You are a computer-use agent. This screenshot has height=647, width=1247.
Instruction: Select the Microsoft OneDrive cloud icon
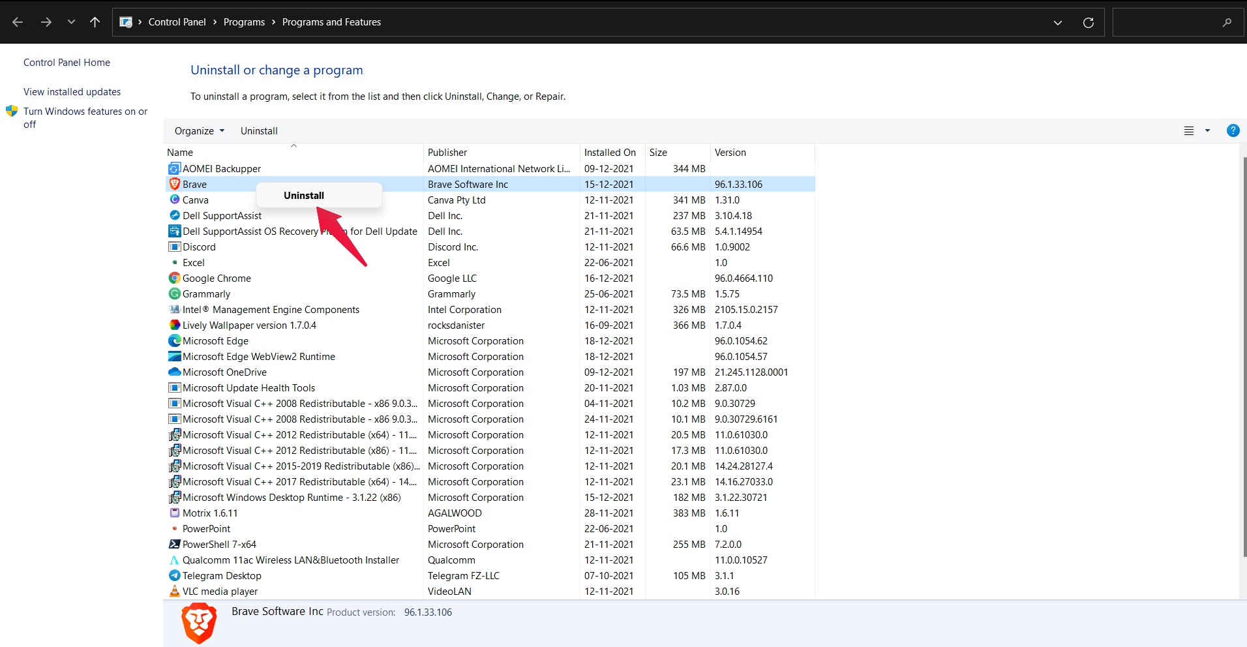(174, 372)
